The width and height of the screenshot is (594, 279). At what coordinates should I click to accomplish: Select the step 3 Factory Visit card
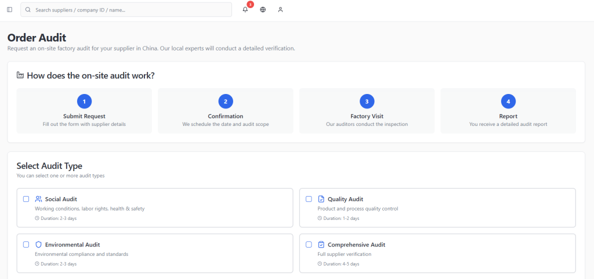point(367,111)
